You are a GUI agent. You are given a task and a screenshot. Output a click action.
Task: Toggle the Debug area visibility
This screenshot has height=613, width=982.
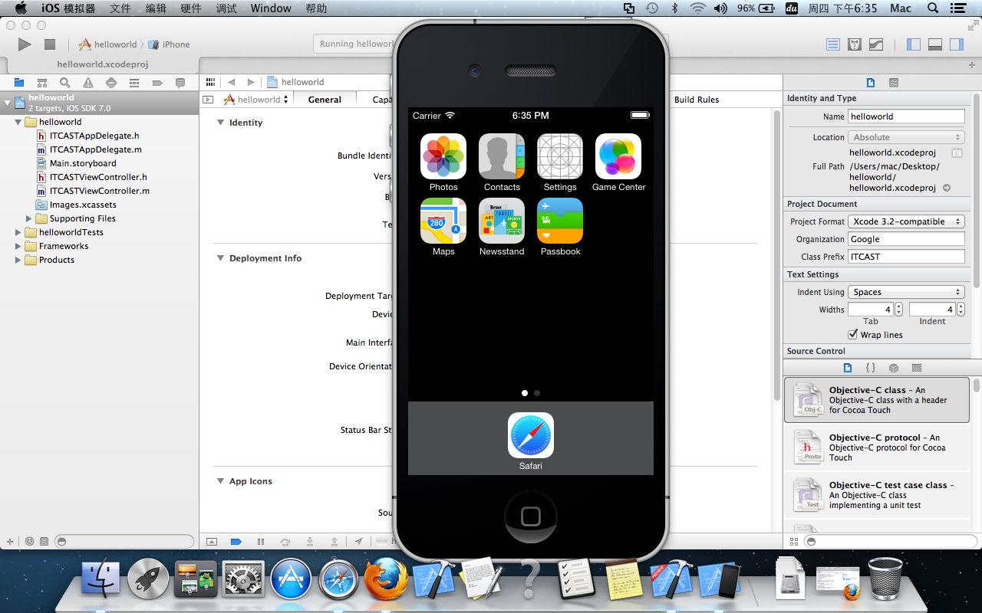(934, 44)
